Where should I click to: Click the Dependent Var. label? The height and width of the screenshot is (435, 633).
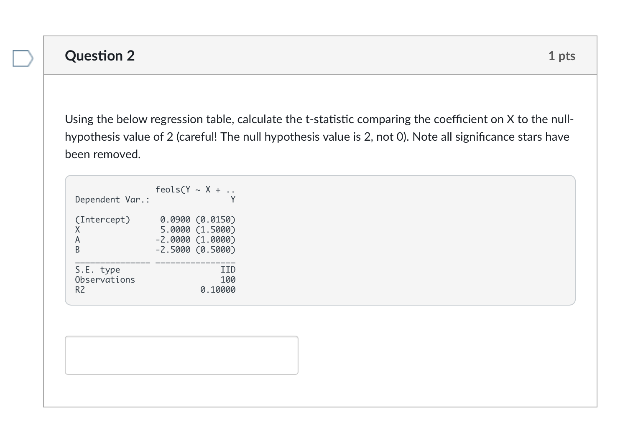pos(113,200)
